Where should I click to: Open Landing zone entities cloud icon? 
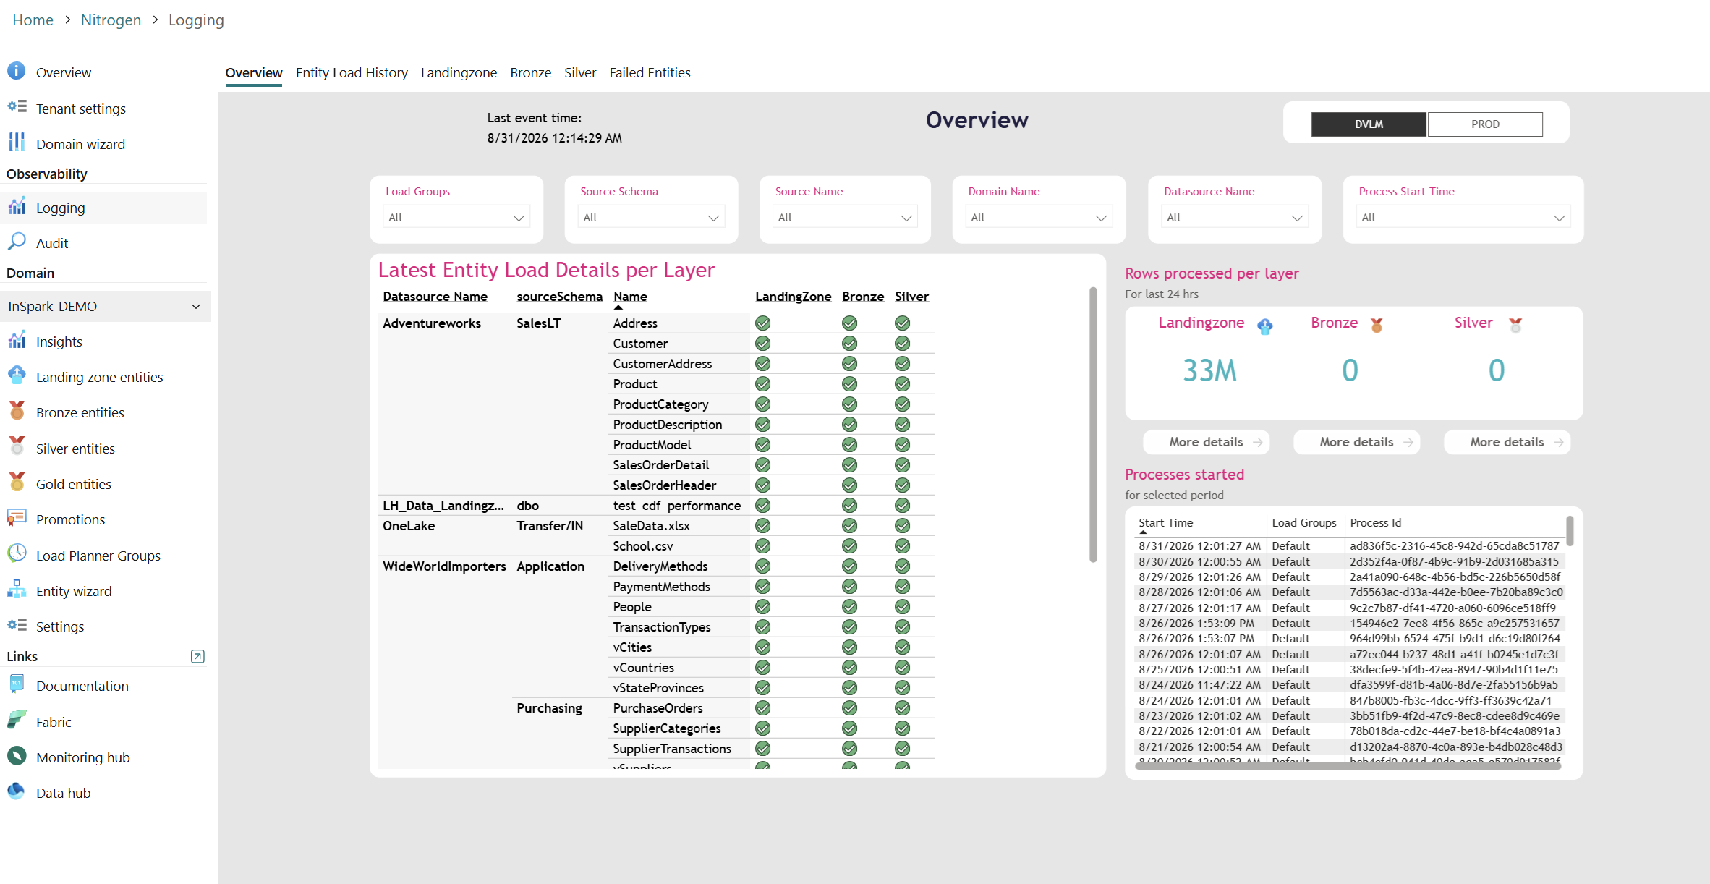[17, 375]
